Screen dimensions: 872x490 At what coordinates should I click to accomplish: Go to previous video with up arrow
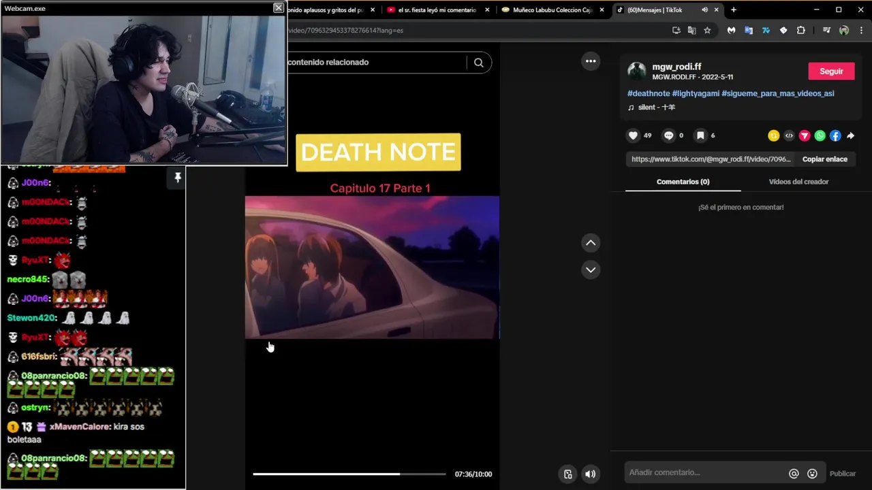point(591,243)
